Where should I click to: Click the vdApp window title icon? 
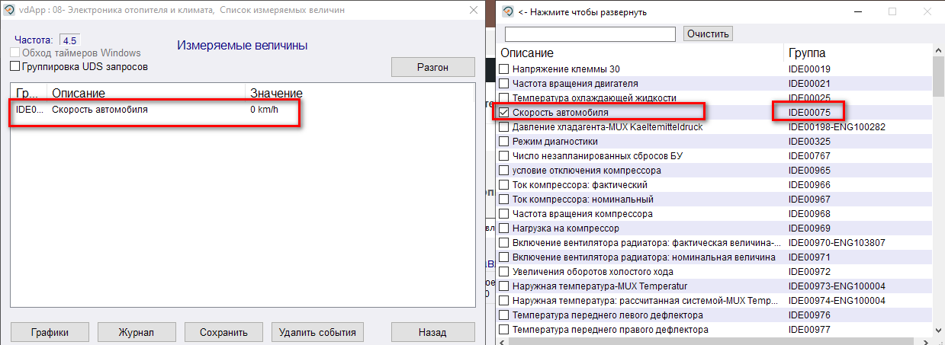(10, 11)
